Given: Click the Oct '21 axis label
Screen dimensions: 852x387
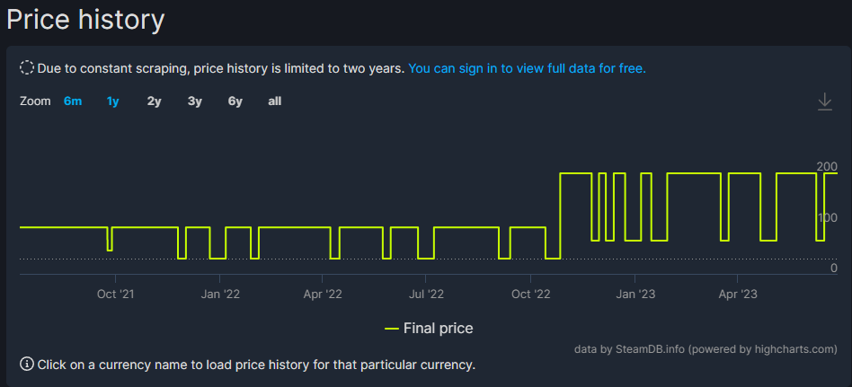Looking at the screenshot, I should (116, 294).
